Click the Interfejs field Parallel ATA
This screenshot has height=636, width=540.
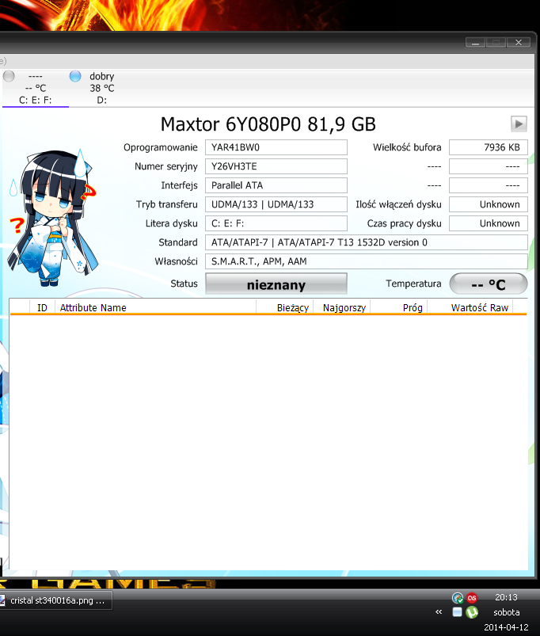coord(276,185)
